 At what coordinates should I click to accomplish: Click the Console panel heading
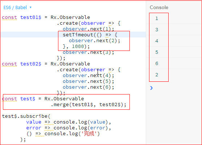click(159, 8)
